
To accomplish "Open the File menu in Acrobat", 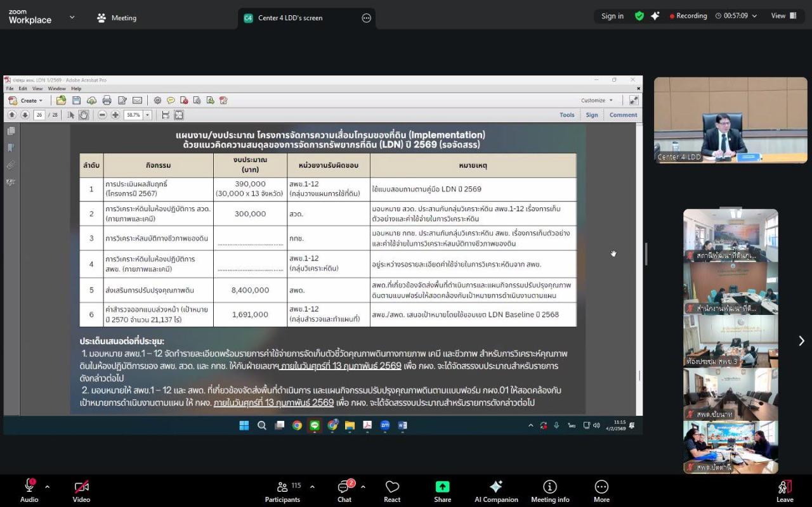I will [10, 89].
